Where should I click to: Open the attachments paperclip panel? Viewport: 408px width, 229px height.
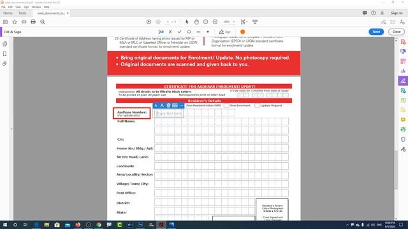tap(4, 64)
